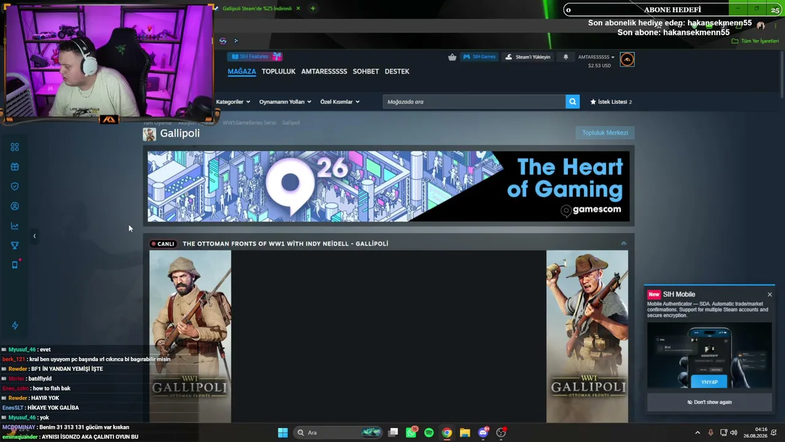This screenshot has height=442, width=785.
Task: Click the taskbar Ara search box
Action: tap(338, 433)
